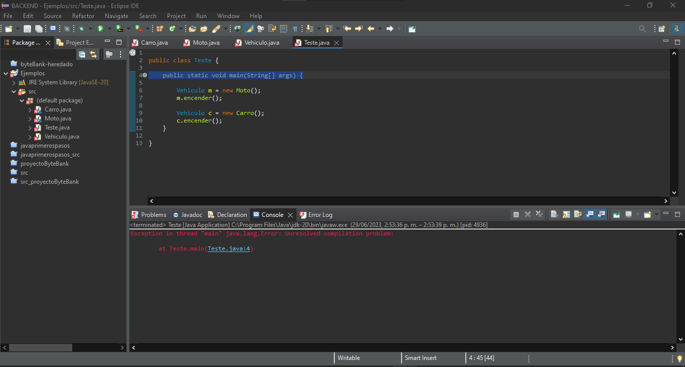Open the Problems view tab

[x=149, y=214]
